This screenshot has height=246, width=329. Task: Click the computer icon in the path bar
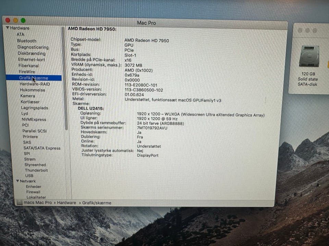tap(20, 202)
